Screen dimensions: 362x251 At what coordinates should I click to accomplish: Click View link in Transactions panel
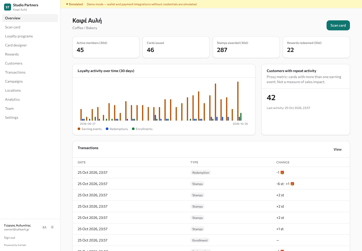337,149
